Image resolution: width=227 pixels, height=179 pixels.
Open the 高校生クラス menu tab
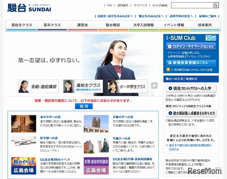pos(22,25)
